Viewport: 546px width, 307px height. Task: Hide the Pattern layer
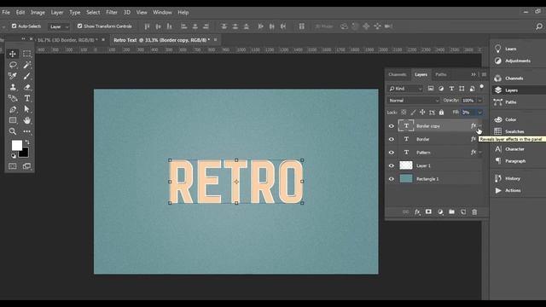[392, 153]
